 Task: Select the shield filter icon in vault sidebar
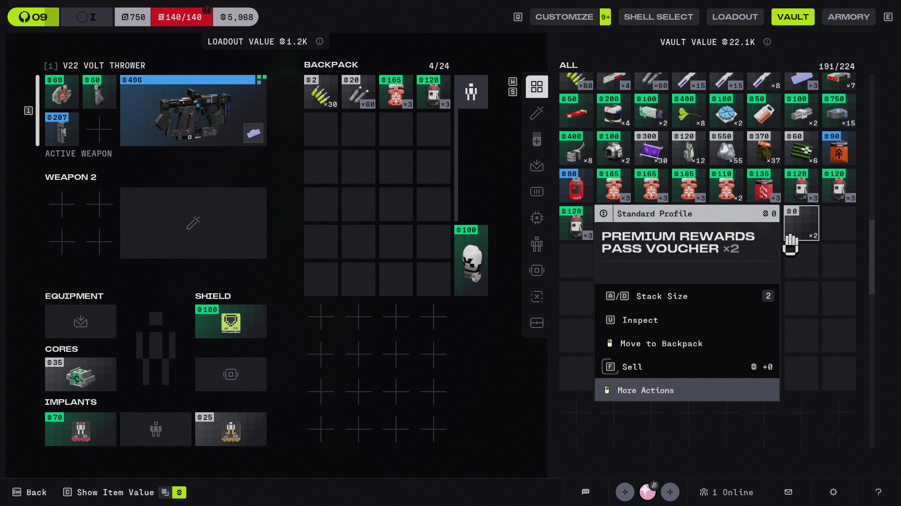point(536,270)
